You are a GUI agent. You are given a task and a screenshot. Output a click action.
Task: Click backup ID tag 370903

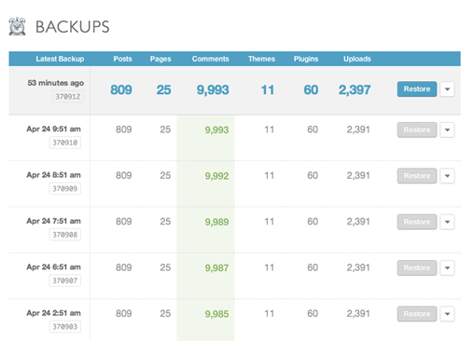pyautogui.click(x=64, y=326)
